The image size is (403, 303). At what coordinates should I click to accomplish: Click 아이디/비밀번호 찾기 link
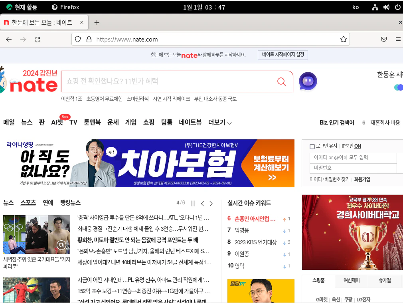[330, 179]
